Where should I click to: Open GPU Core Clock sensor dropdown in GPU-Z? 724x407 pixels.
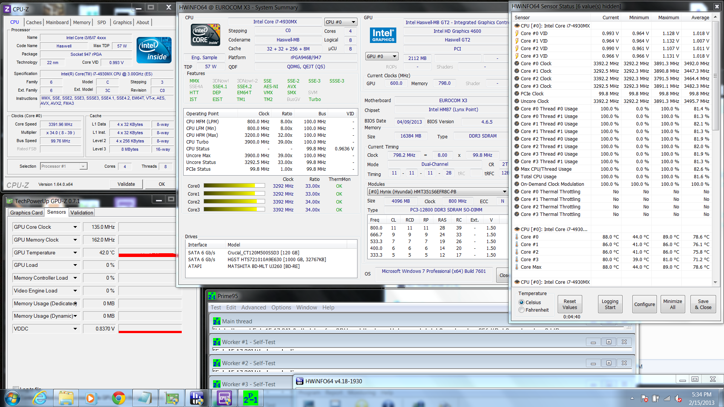[x=75, y=227]
